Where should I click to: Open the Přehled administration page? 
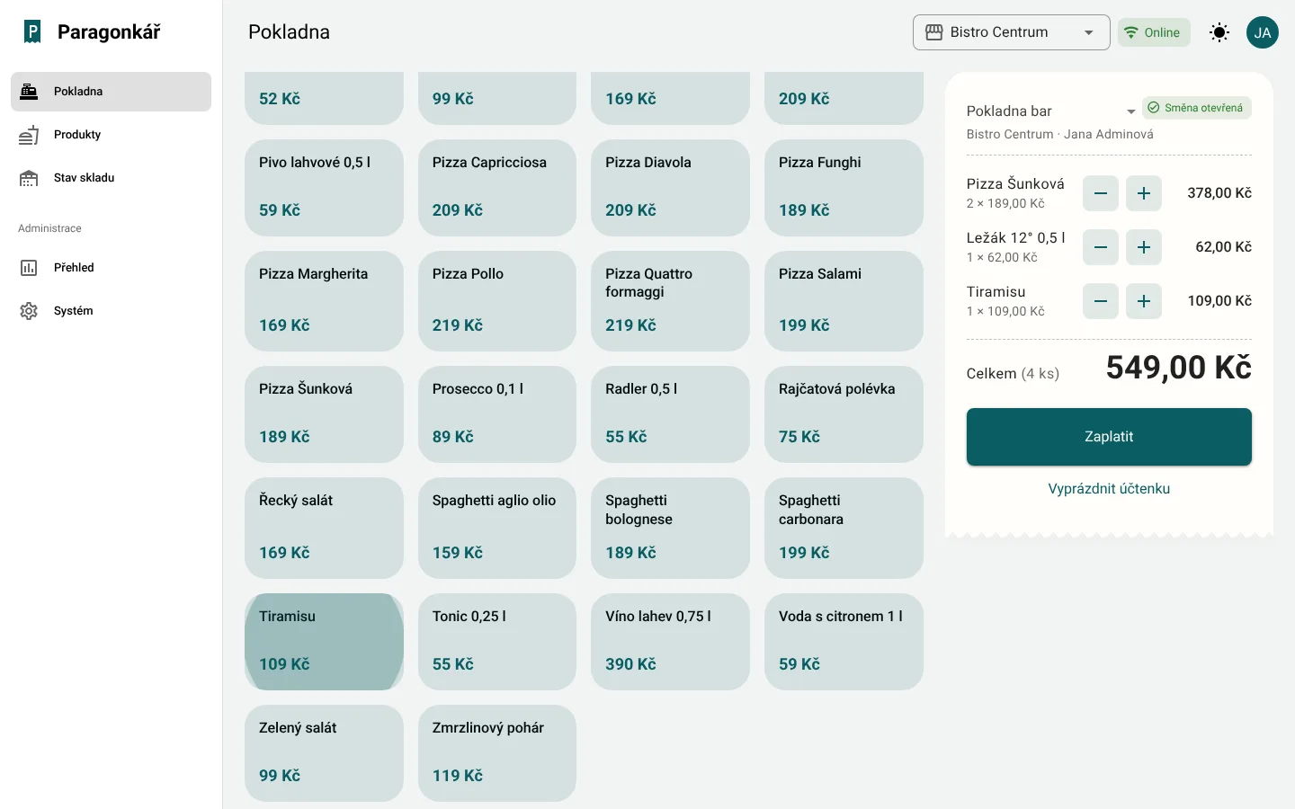pyautogui.click(x=111, y=268)
